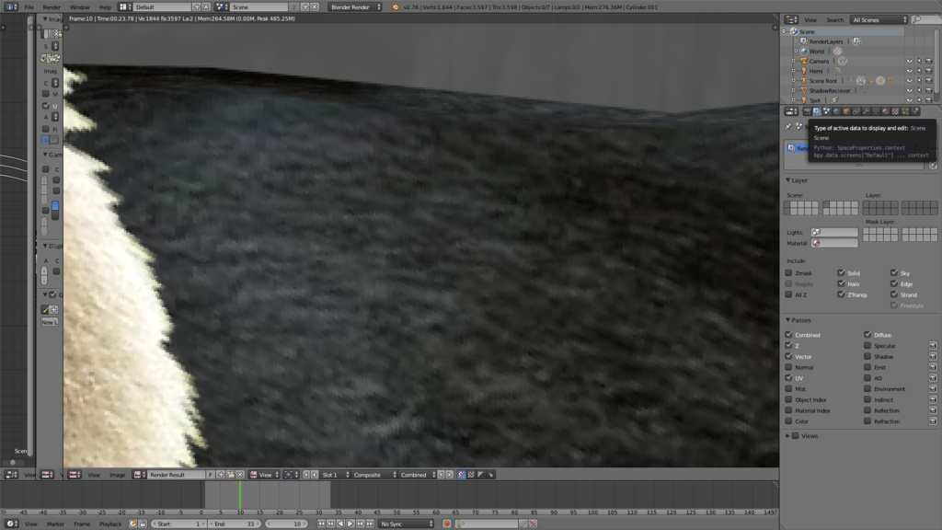Image resolution: width=942 pixels, height=530 pixels.
Task: Open the No Sync dropdown in timeline
Action: pyautogui.click(x=405, y=524)
